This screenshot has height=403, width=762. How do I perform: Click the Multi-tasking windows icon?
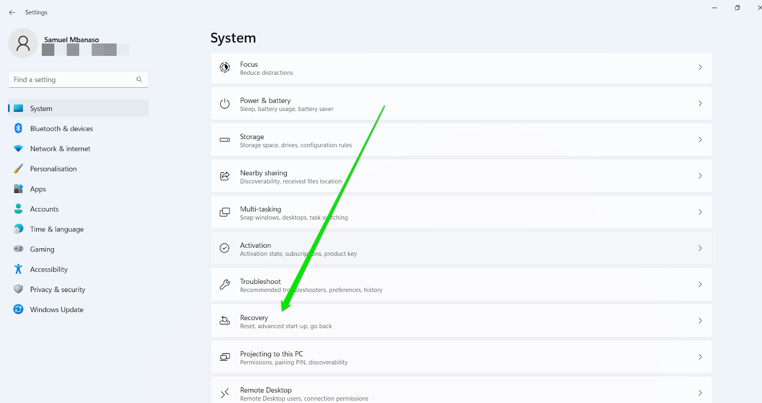225,212
